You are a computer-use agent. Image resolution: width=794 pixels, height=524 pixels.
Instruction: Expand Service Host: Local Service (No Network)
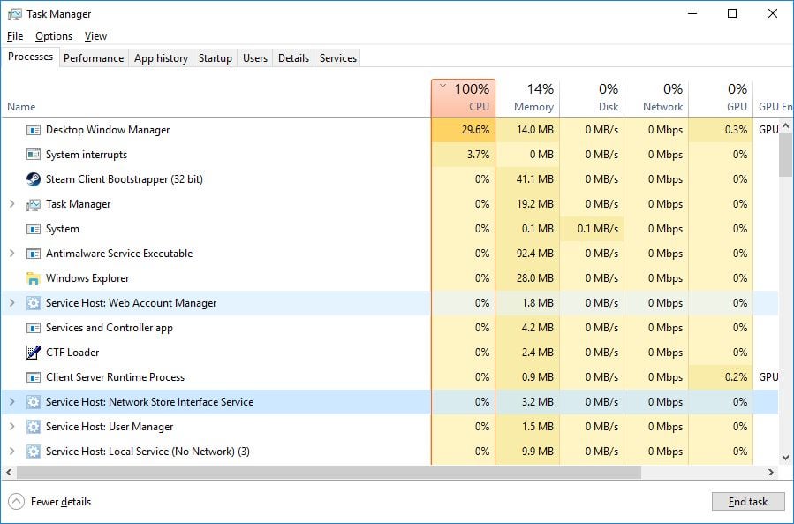[11, 452]
